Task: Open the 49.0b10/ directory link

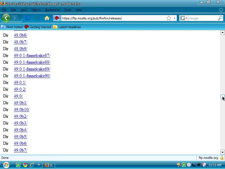Action: (x=22, y=110)
